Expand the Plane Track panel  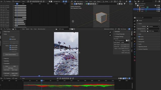pyautogui.click(x=7, y=32)
